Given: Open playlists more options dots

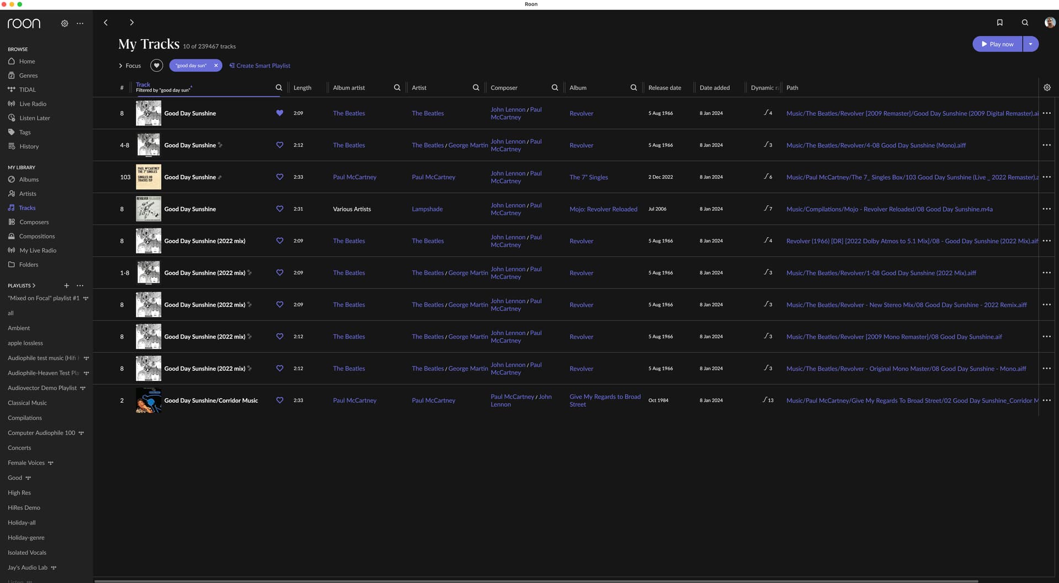Looking at the screenshot, I should [80, 285].
